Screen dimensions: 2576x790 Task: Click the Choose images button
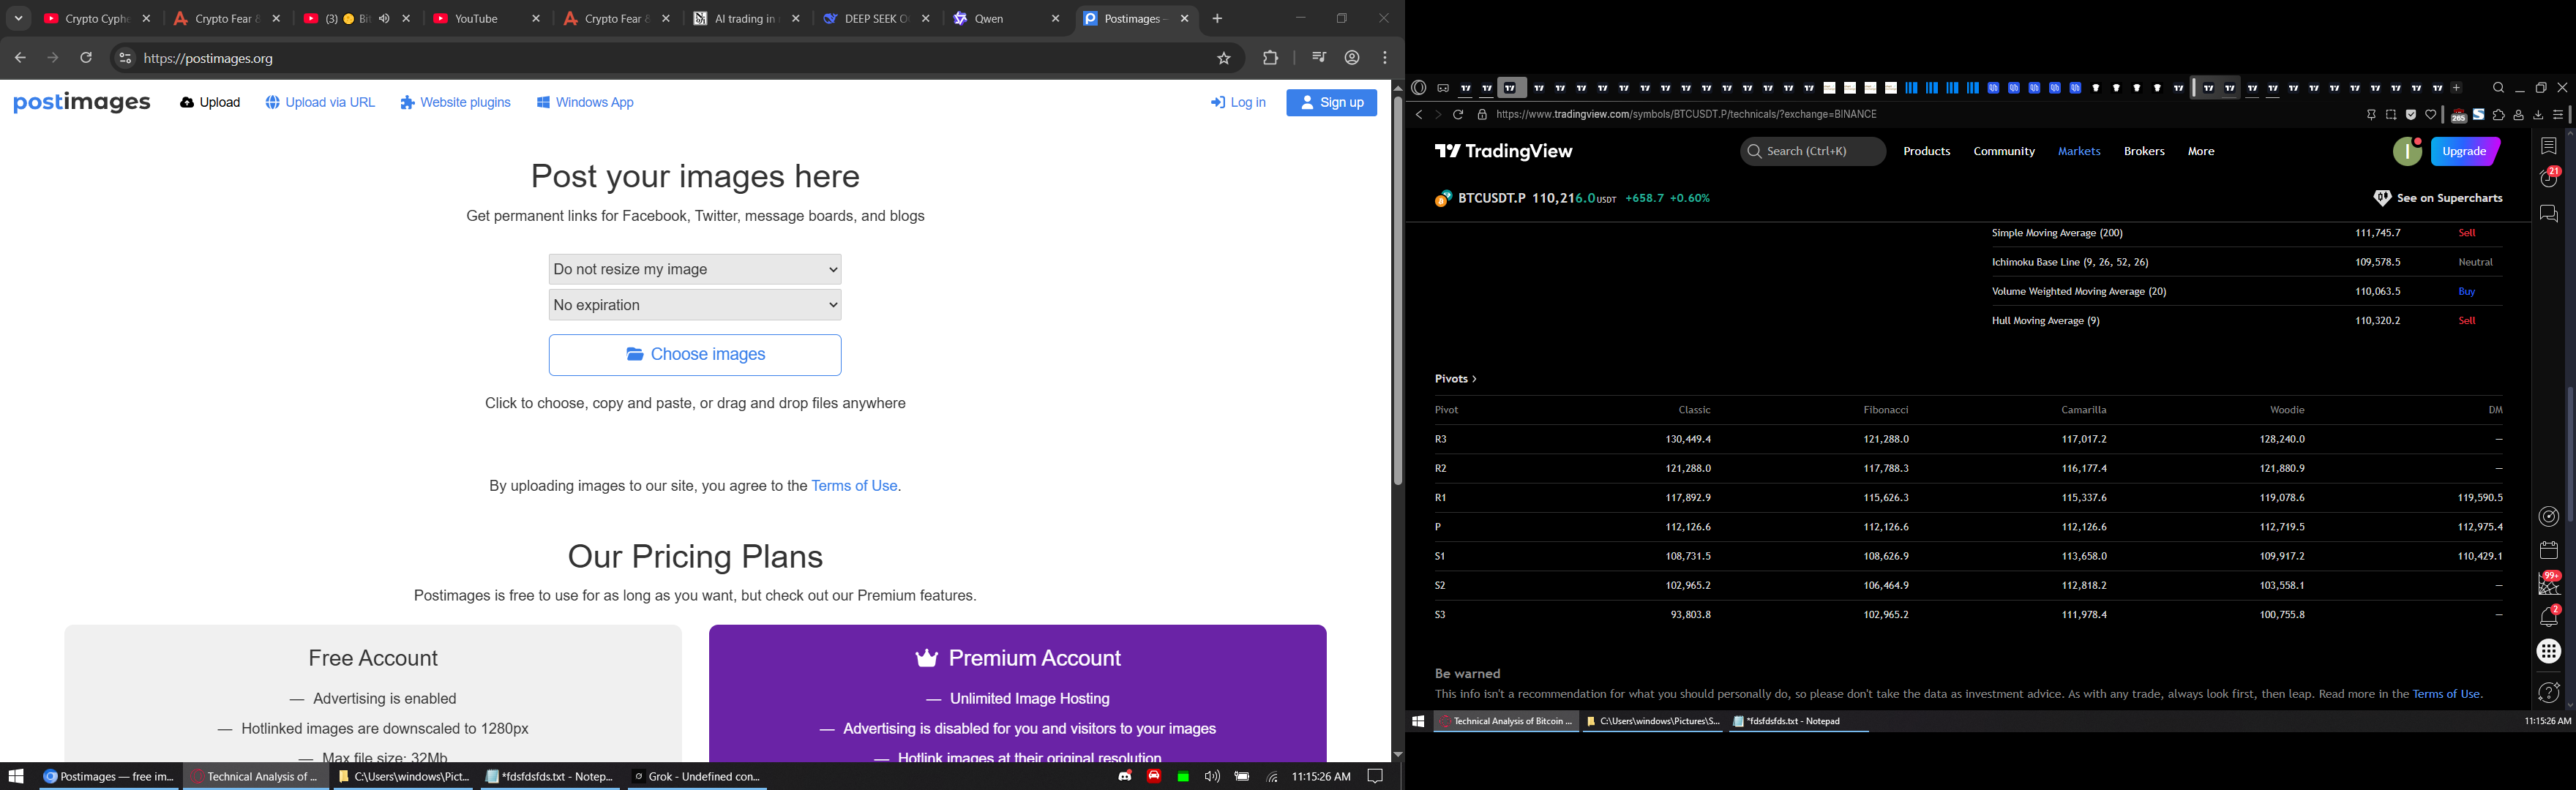695,355
